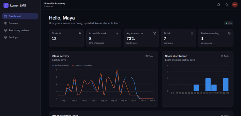Click the Sep 27 axis label
This screenshot has width=241, height=116.
(114, 101)
